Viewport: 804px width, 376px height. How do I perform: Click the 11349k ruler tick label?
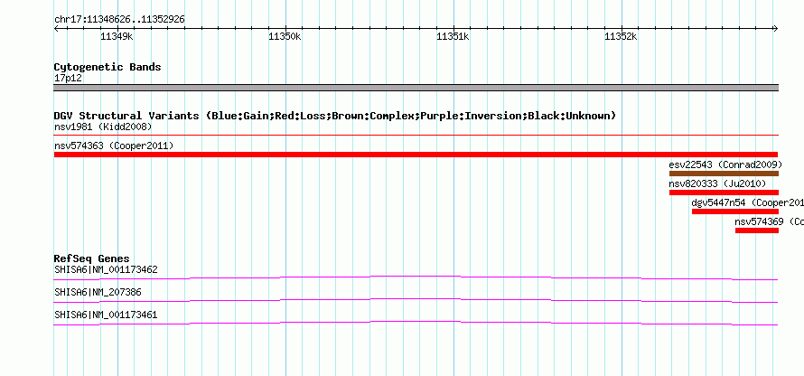pos(117,36)
